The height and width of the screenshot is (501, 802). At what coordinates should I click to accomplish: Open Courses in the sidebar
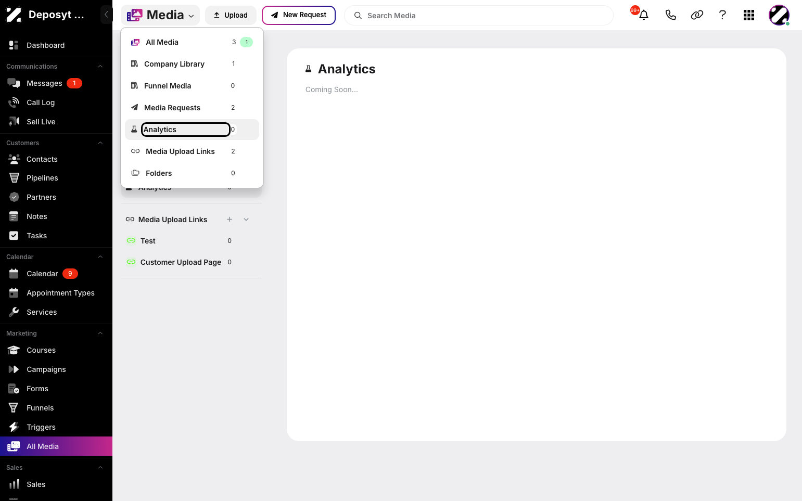coord(56,350)
